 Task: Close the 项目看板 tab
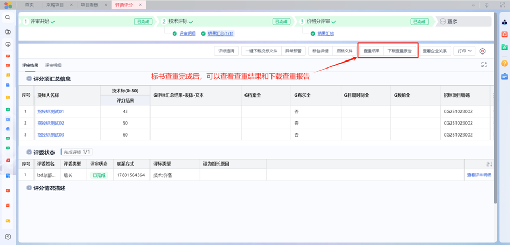[106, 5]
